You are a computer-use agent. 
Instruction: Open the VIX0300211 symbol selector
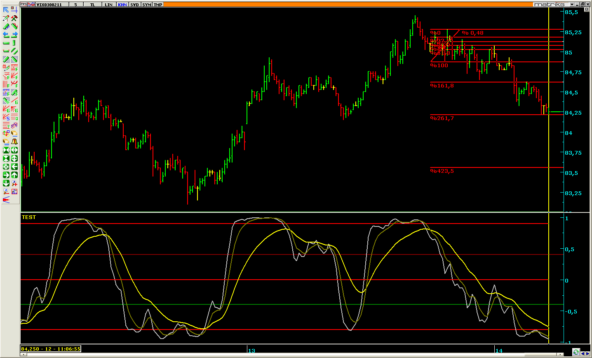(x=49, y=5)
